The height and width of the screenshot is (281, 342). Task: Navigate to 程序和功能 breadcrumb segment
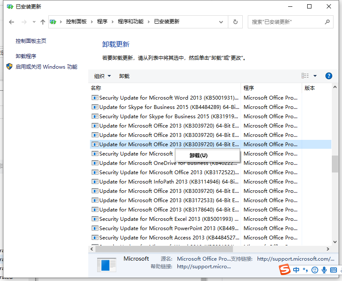131,22
